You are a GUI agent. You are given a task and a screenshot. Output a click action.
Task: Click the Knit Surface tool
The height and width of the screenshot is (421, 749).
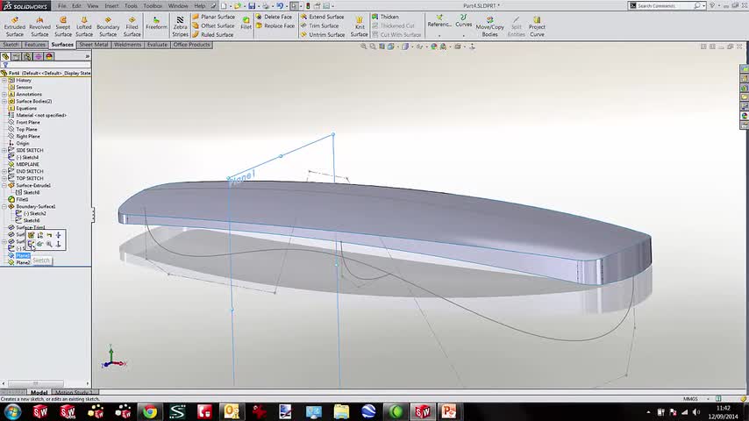(x=360, y=25)
